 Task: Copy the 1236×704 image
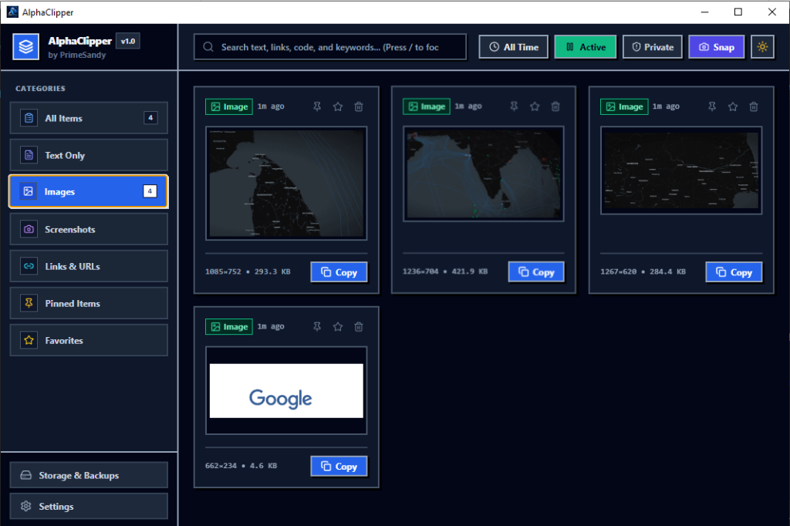[x=536, y=272]
